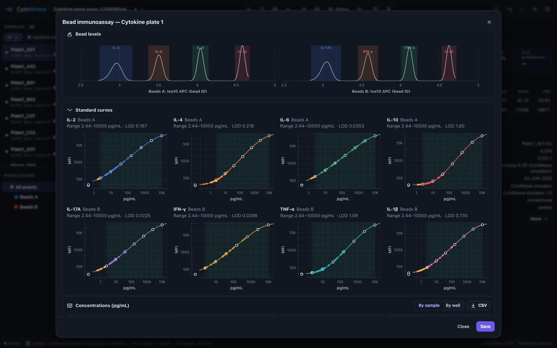Select the IL-4 bead gate region
This screenshot has width=557, height=348.
(158, 63)
